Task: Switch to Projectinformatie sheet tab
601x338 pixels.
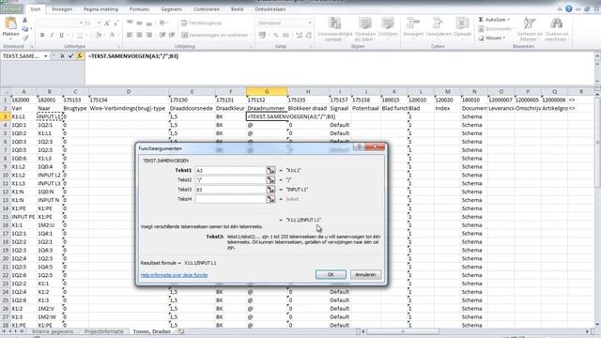Action: [104, 331]
